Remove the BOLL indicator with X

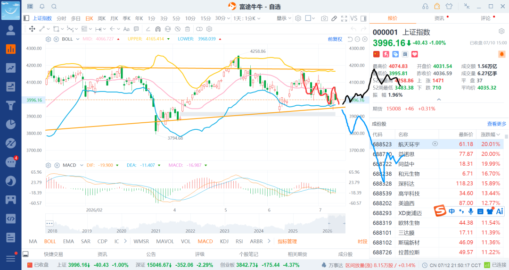pos(56,39)
